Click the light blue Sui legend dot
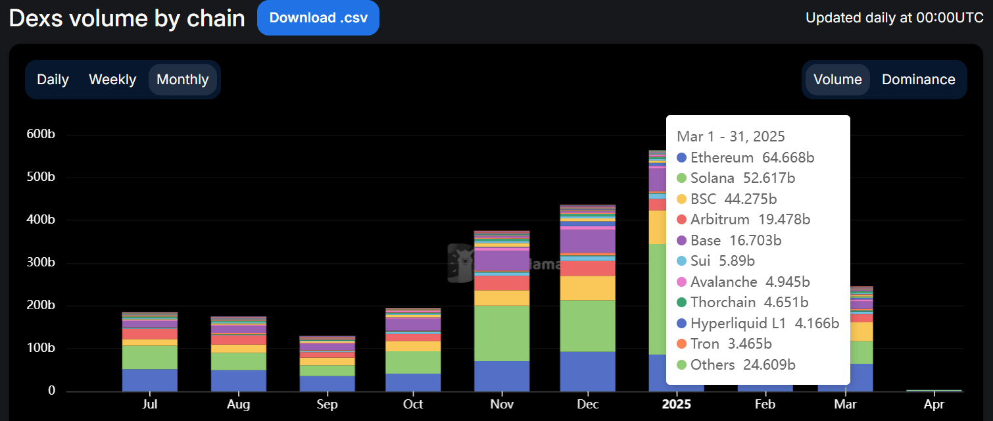 [681, 260]
